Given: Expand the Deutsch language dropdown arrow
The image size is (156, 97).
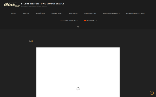Looking at the screenshot, I should point(96,20).
